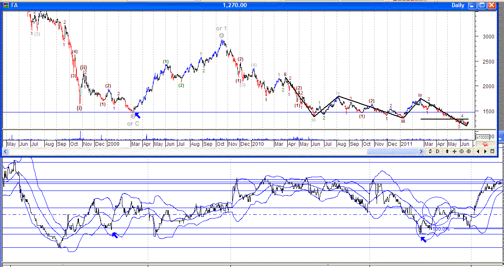The image size is (504, 267).
Task: Click the (ii) wave label near Oct 2008
Action: point(84,67)
